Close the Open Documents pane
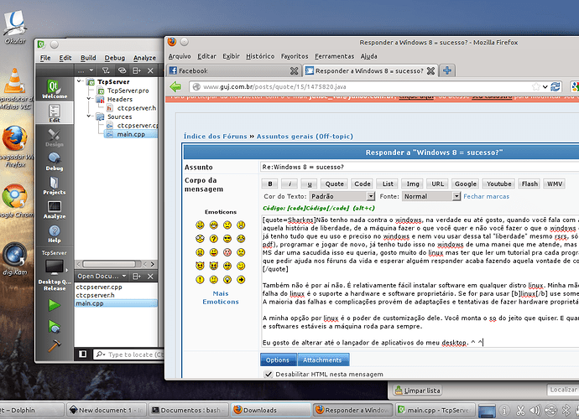The height and width of the screenshot is (419, 579). click(x=150, y=277)
